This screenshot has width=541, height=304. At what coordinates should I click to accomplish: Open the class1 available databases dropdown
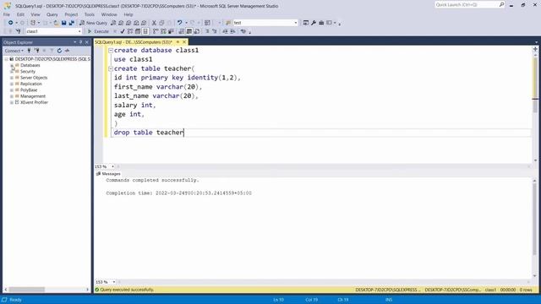pos(79,31)
